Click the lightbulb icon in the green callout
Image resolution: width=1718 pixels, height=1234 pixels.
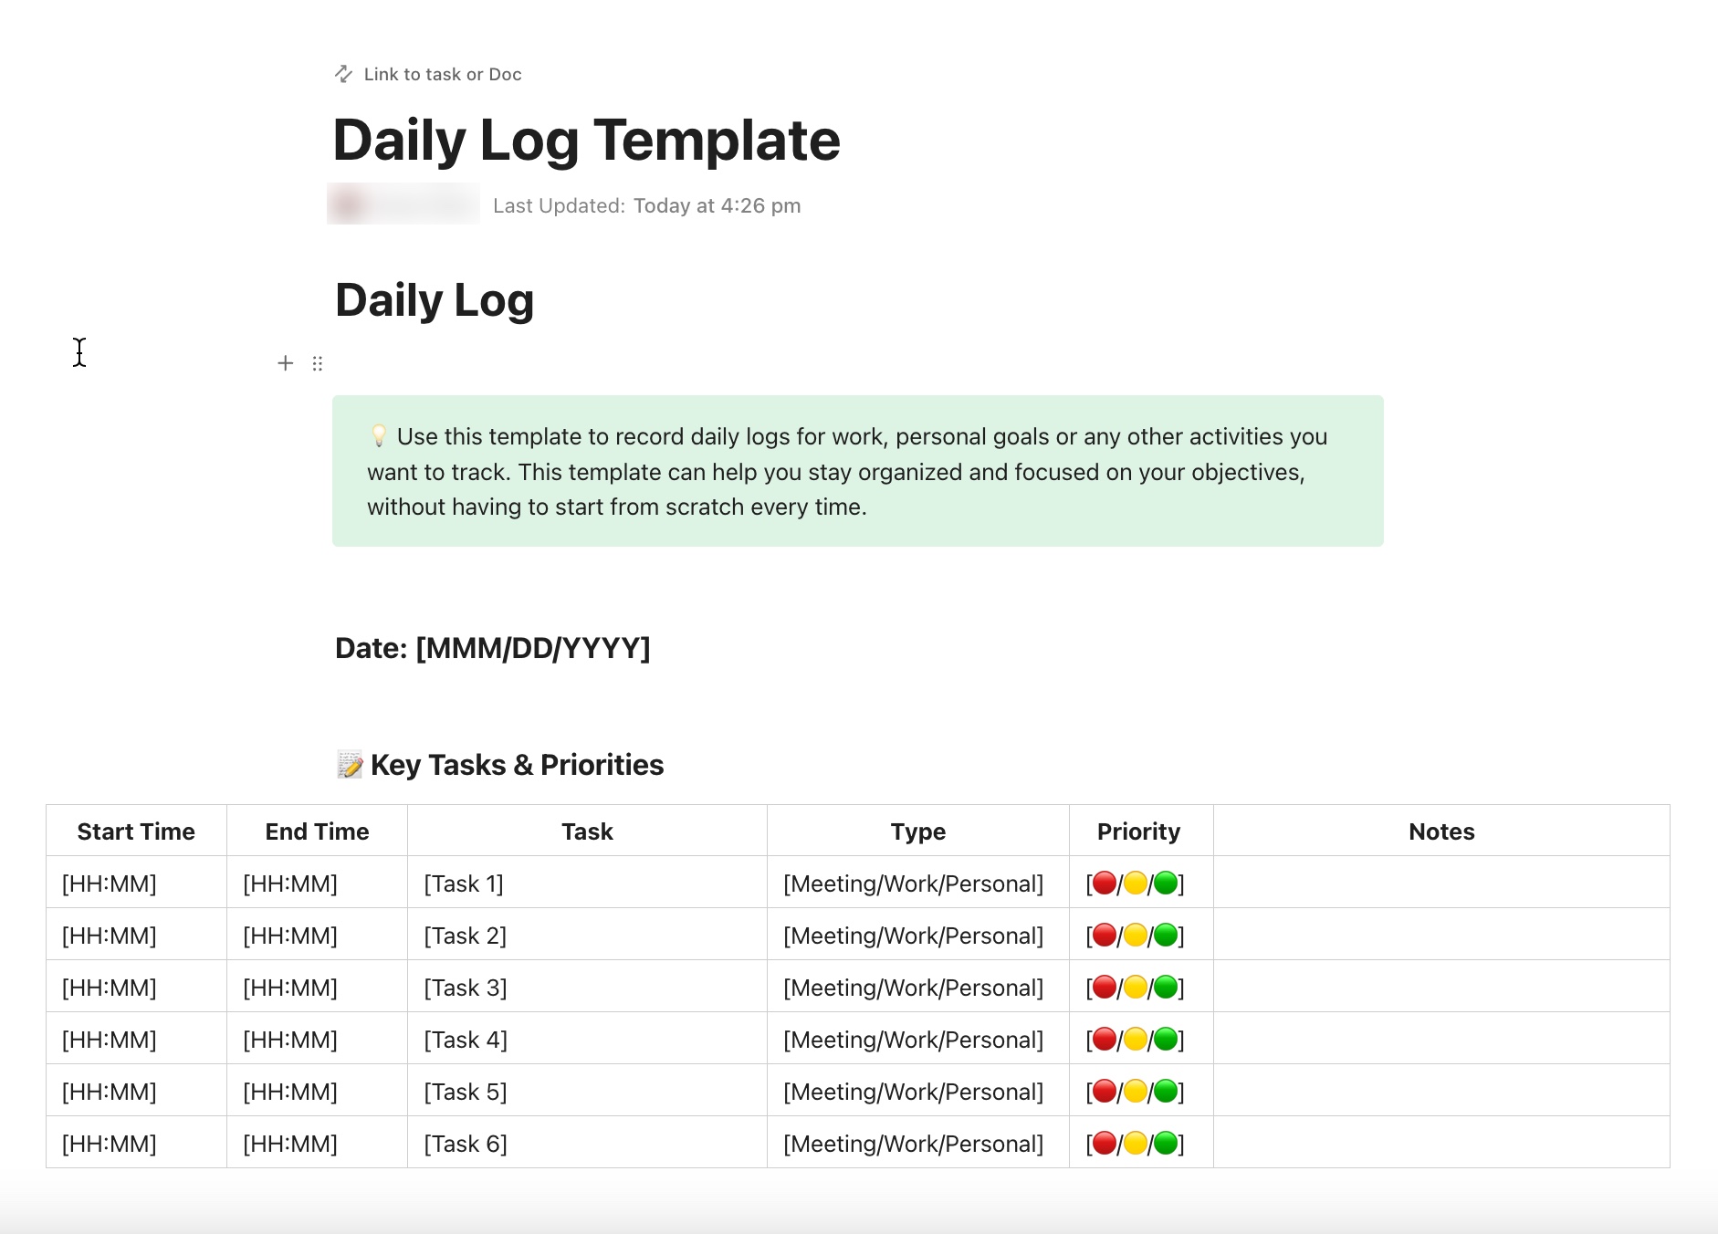(377, 436)
